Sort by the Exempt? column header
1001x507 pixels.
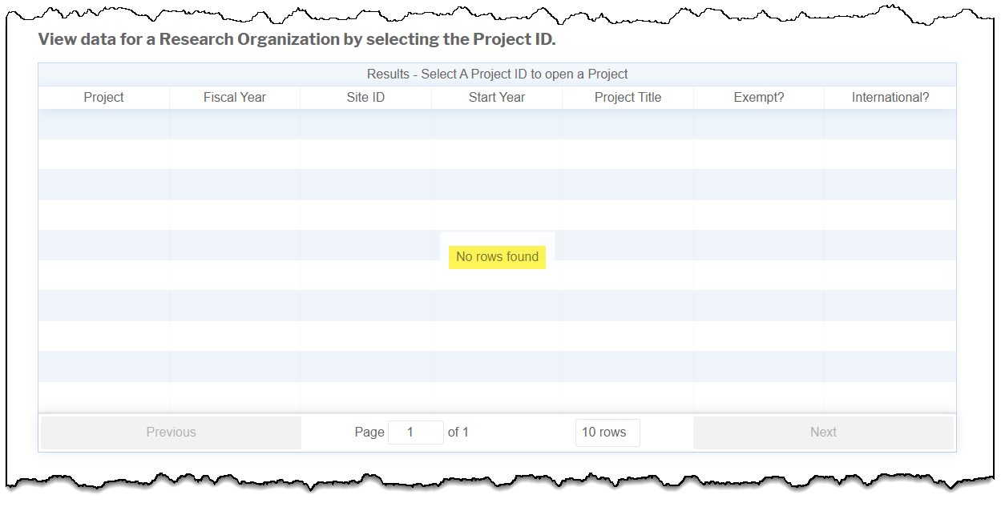click(x=758, y=98)
